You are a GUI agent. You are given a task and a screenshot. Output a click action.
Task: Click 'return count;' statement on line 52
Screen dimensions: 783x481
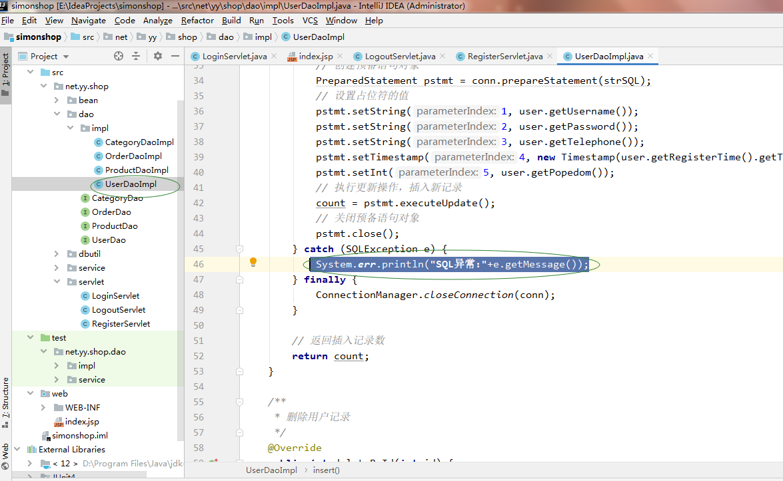(x=331, y=356)
